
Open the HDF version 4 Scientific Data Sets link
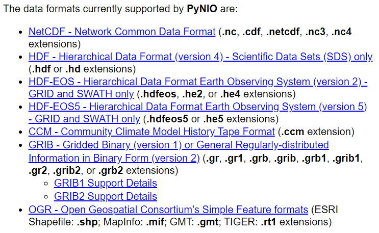coord(200,57)
